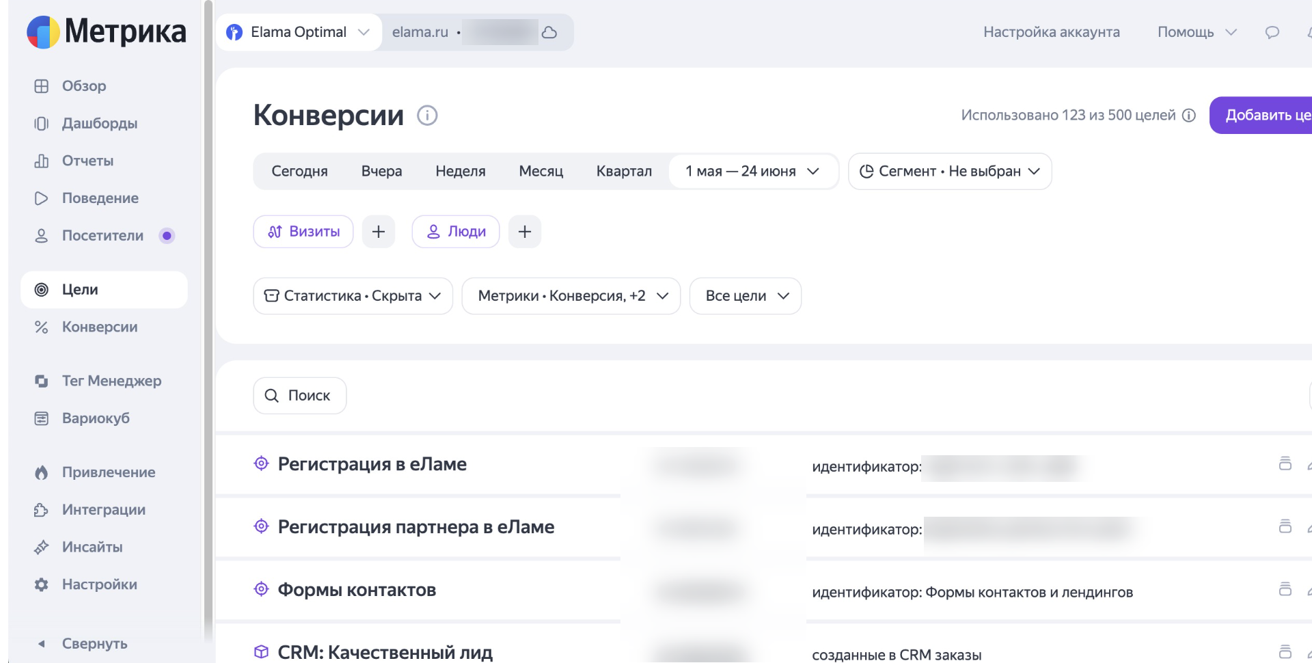Click the Люди filter button
This screenshot has width=1312, height=663.
(456, 232)
